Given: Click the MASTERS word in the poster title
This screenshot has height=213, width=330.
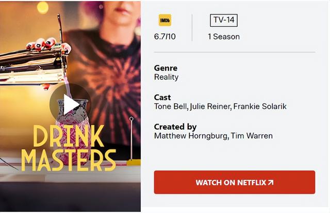Looking at the screenshot, I should (69, 161).
